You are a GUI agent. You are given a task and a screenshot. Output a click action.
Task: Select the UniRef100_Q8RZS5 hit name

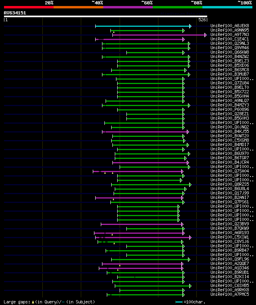pos(230,185)
